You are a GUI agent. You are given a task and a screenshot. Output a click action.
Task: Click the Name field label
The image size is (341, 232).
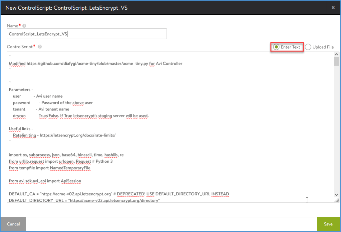coord(12,26)
